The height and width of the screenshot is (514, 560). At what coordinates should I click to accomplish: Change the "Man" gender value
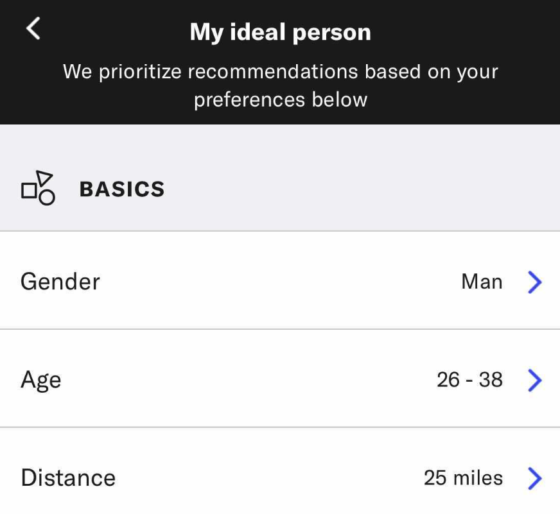pyautogui.click(x=482, y=282)
